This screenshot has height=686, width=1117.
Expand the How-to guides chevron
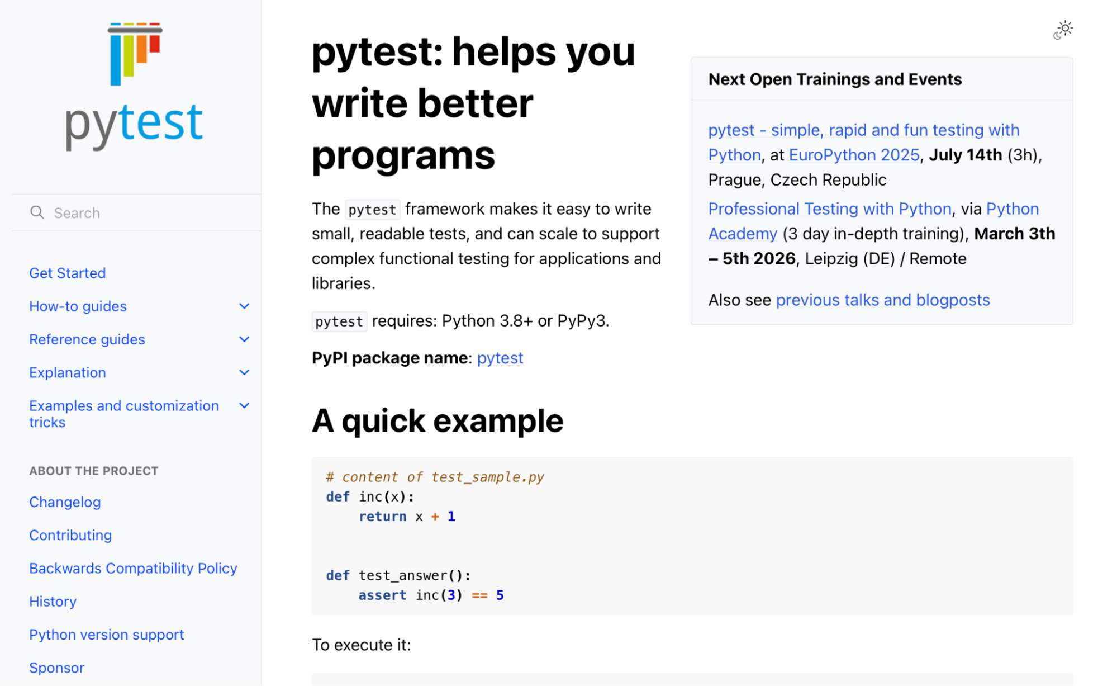tap(244, 306)
